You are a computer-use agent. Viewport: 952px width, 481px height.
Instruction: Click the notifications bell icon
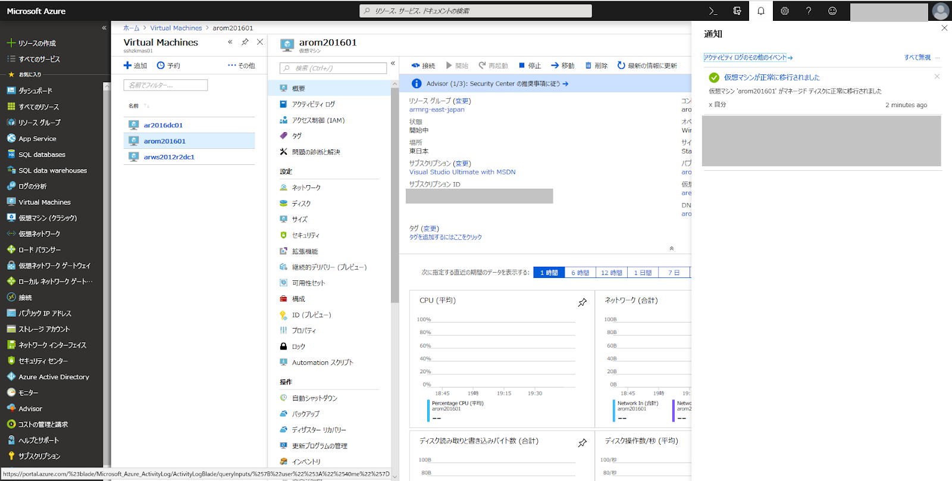pyautogui.click(x=761, y=11)
